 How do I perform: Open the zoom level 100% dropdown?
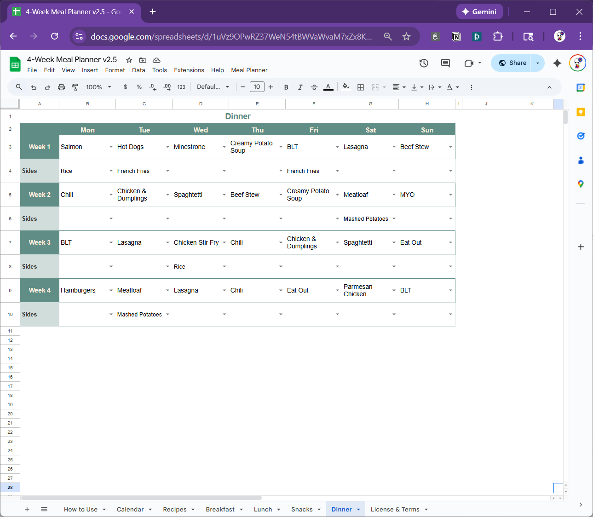click(x=98, y=87)
